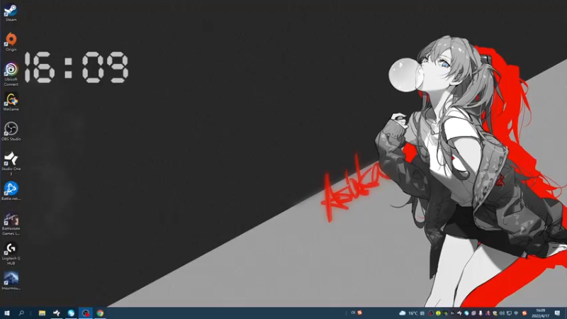Open the NVIDIA tray icon
This screenshot has width=567, height=319.
pos(446,313)
